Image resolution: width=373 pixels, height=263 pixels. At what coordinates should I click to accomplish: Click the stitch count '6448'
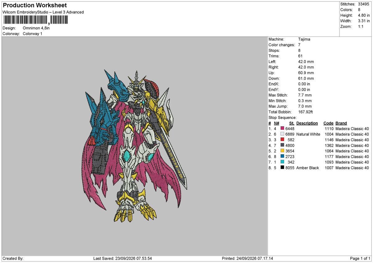click(290, 129)
